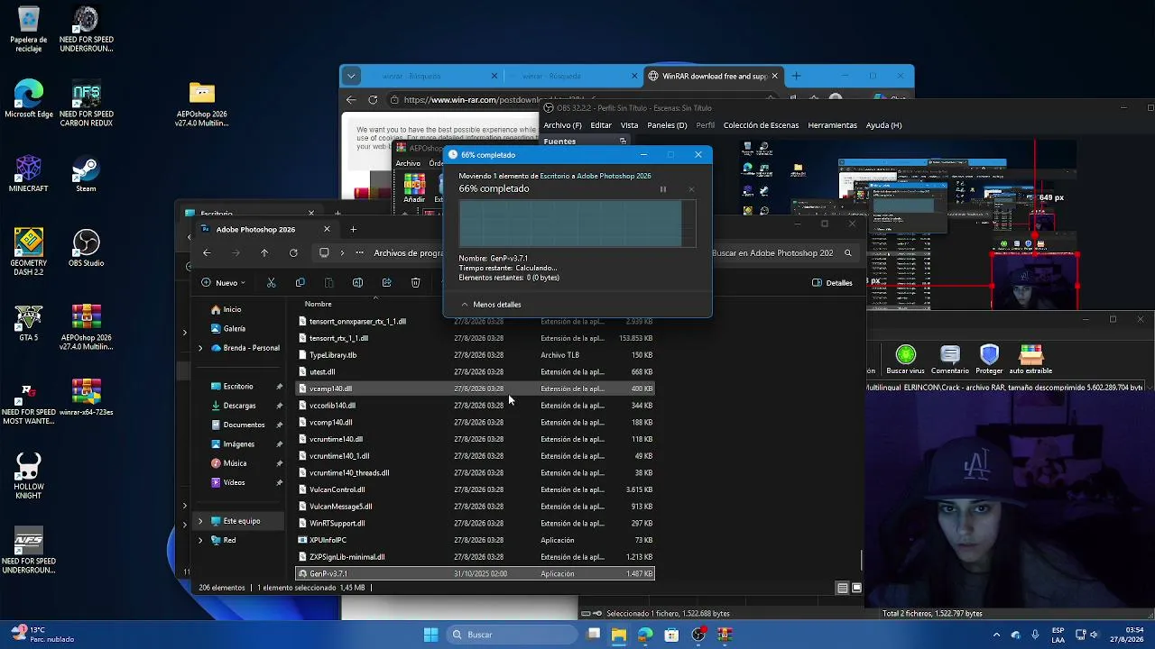Open File Explorer from the taskbar
Image resolution: width=1155 pixels, height=649 pixels.
[619, 635]
